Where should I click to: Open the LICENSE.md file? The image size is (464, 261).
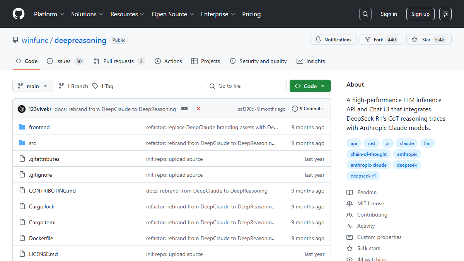pyautogui.click(x=43, y=254)
